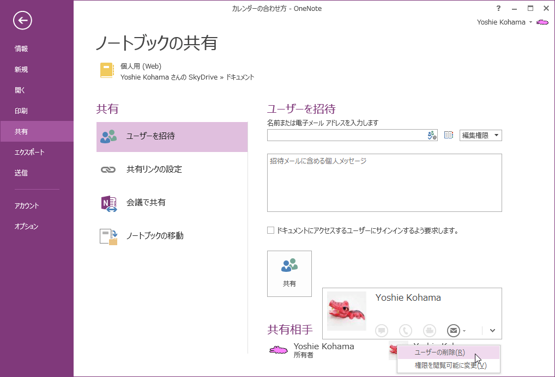Click Yoshie Kohama name on contact card
555x377 pixels.
click(x=408, y=298)
